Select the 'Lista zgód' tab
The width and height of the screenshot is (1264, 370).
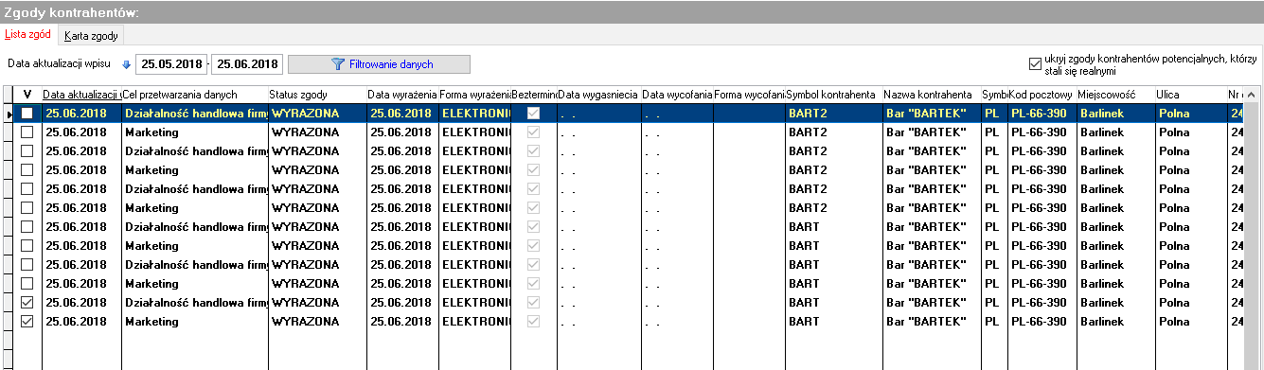click(28, 35)
